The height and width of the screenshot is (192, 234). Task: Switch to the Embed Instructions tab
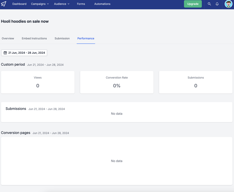tap(34, 38)
